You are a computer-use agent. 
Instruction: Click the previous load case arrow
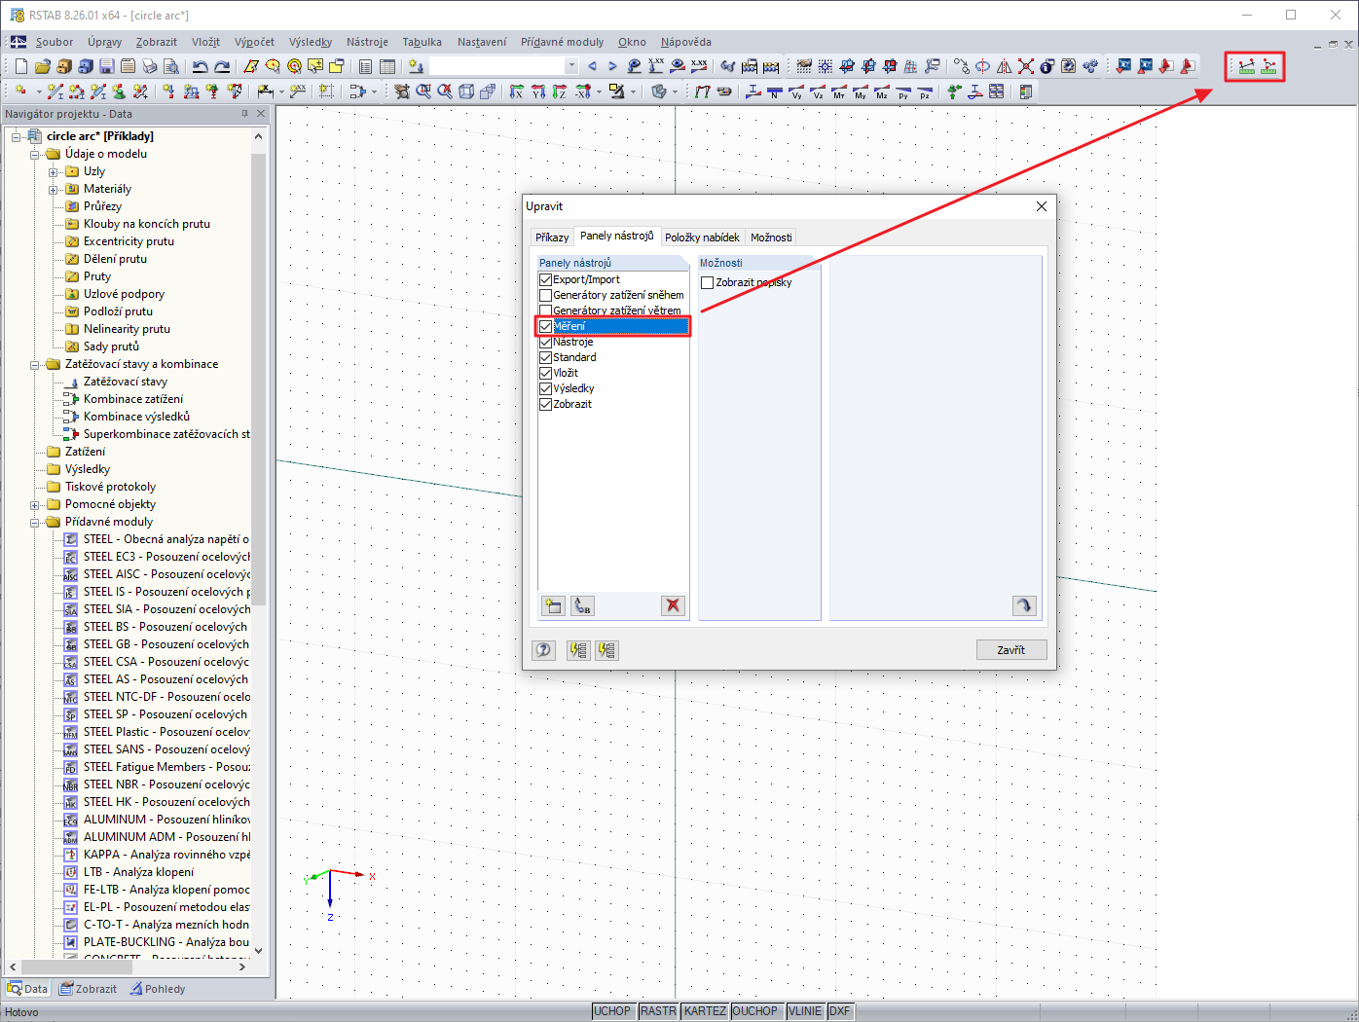click(592, 66)
